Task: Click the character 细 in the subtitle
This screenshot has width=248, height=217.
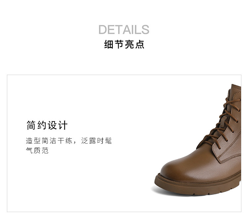Action: point(109,44)
